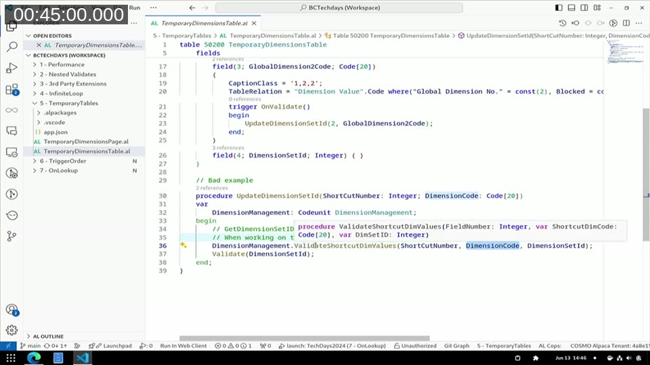This screenshot has height=365, width=650.
Task: Click the BCTechdays workspace command center
Action: [x=339, y=7]
